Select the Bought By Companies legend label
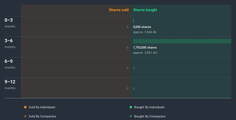The height and width of the screenshot is (120, 236). pyautogui.click(x=150, y=116)
